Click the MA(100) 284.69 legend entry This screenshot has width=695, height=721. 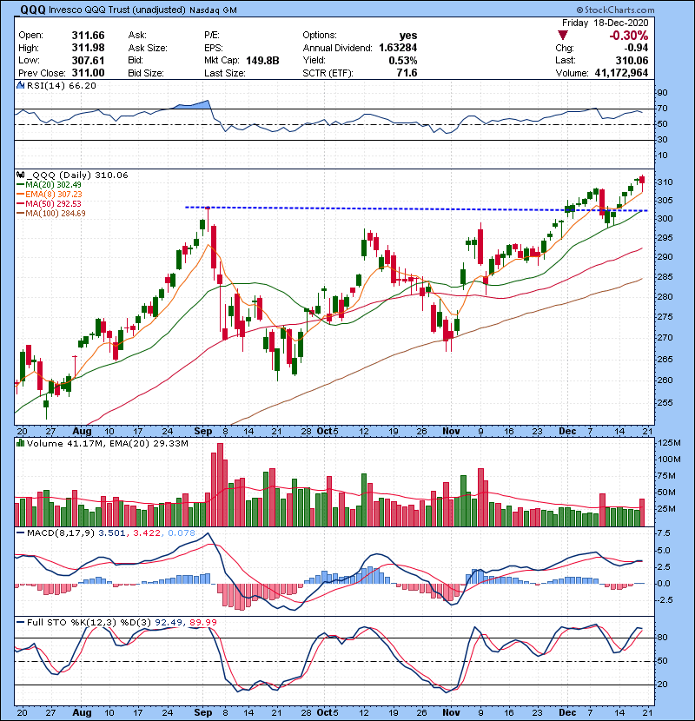51,214
